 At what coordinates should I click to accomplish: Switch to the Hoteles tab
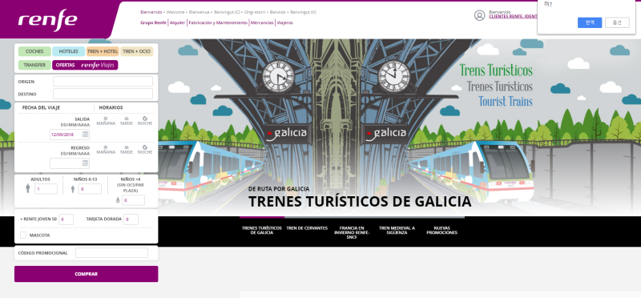pyautogui.click(x=68, y=51)
